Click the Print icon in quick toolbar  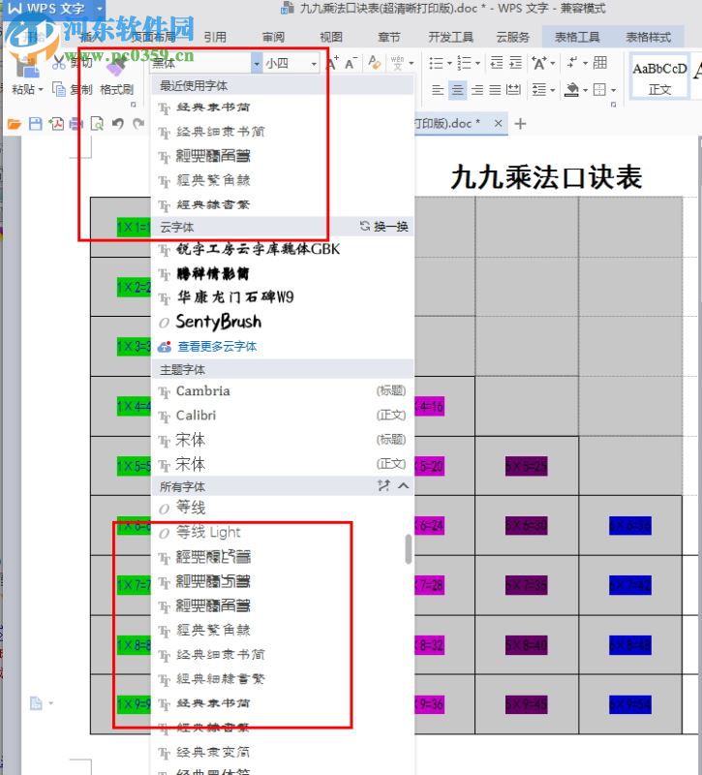pos(76,124)
